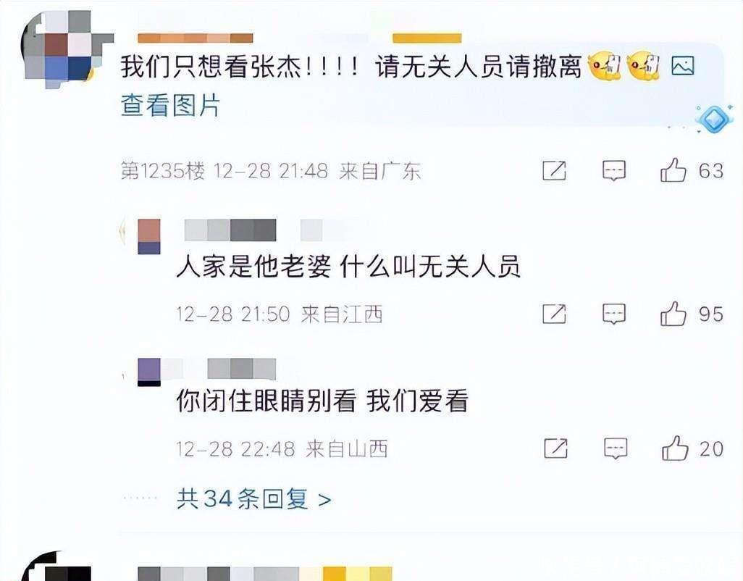Viewport: 743px width, 581px height.
Task: Share the reply posted from 山西
Action: click(x=556, y=448)
